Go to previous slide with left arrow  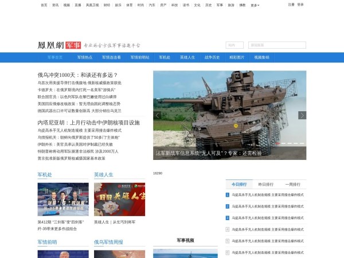tap(158, 115)
